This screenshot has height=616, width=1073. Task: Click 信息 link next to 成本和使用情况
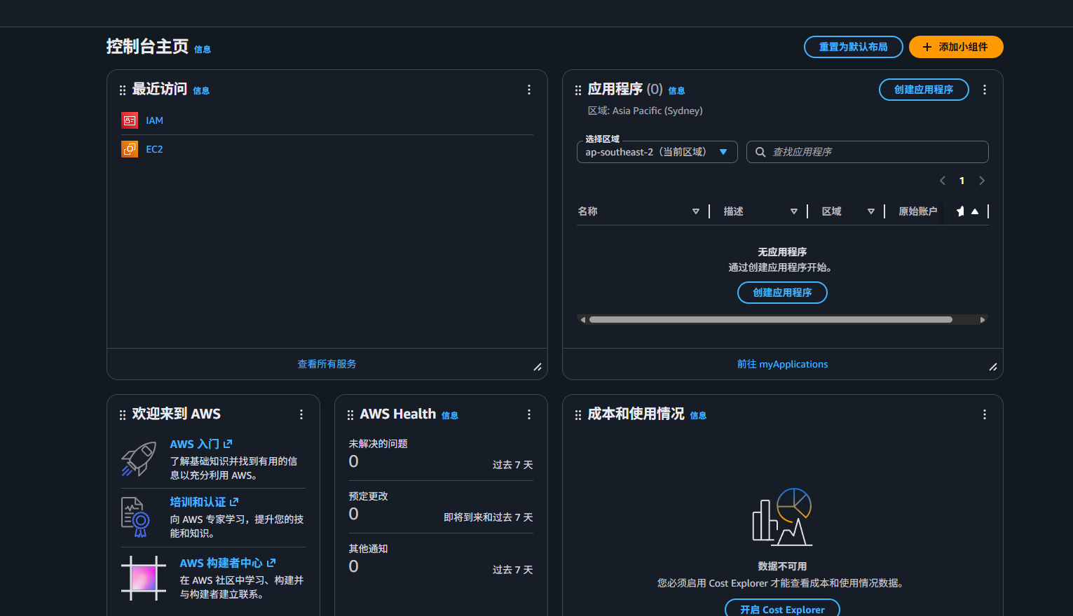(698, 416)
